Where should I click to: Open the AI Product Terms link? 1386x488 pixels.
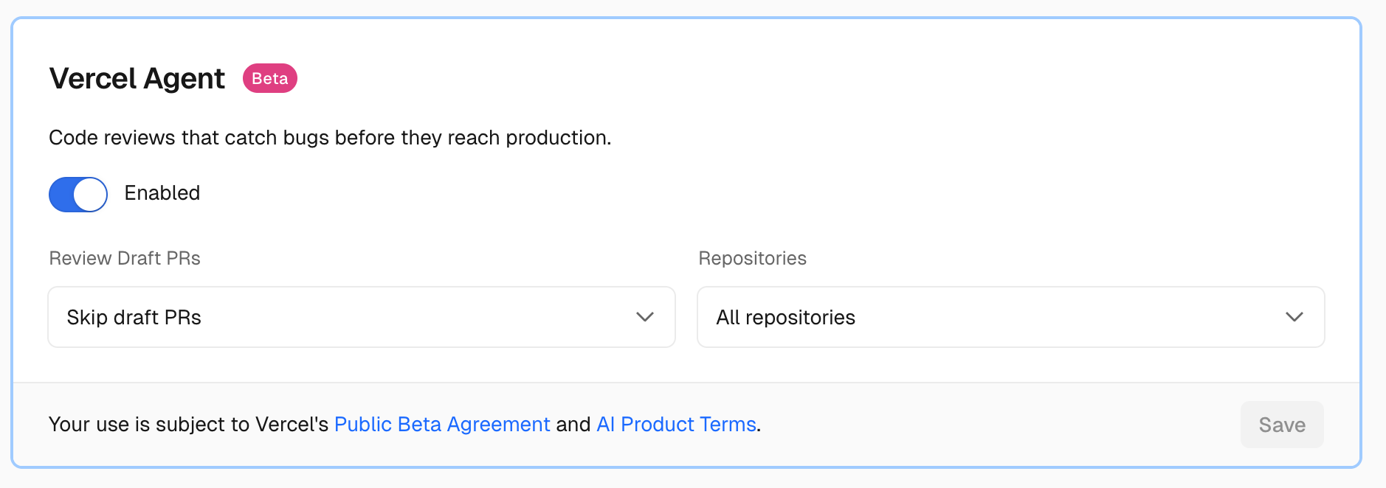click(676, 425)
